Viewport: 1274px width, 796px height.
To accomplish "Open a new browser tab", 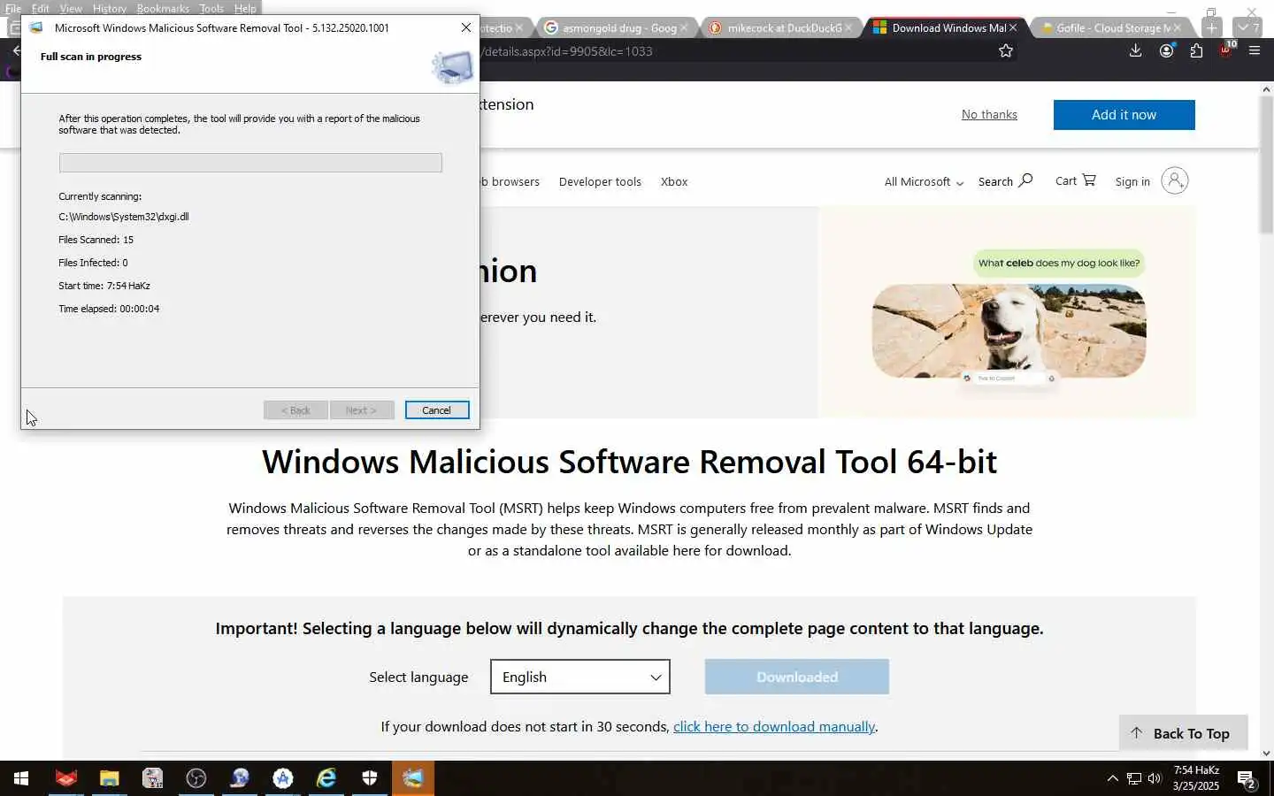I will 1211,27.
